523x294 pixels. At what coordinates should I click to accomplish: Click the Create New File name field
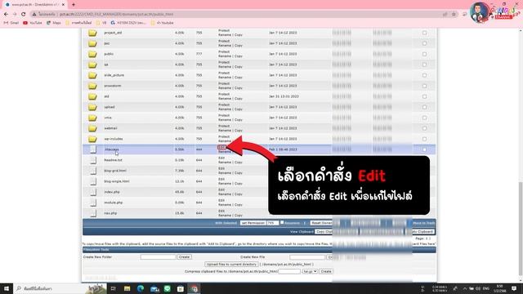click(x=307, y=257)
